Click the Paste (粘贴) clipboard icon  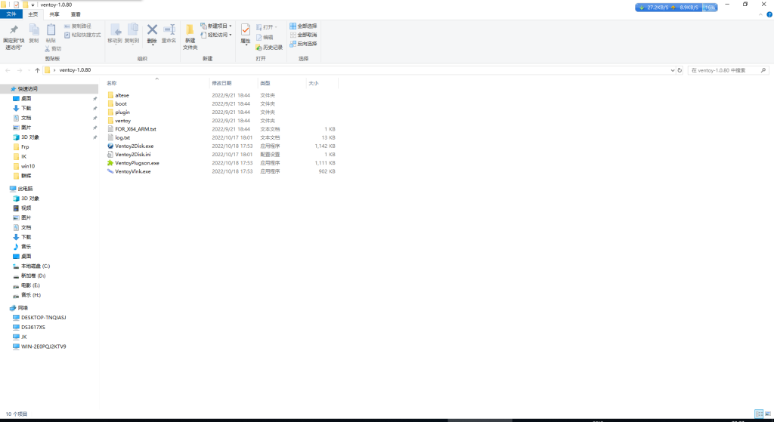pos(51,29)
